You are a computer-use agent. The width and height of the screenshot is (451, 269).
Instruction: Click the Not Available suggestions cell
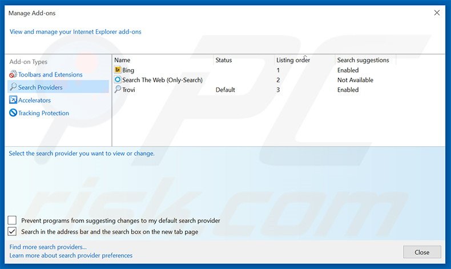click(355, 80)
